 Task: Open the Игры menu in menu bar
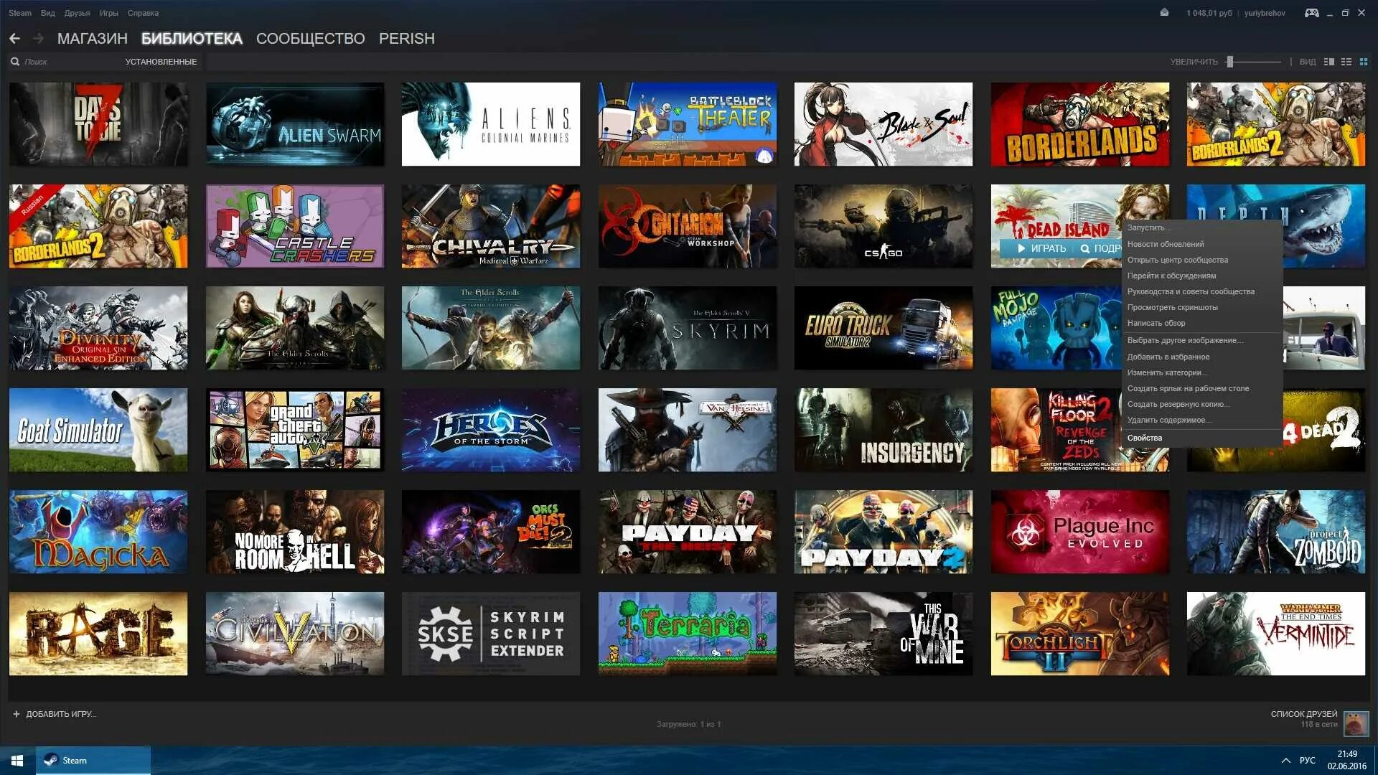point(108,13)
